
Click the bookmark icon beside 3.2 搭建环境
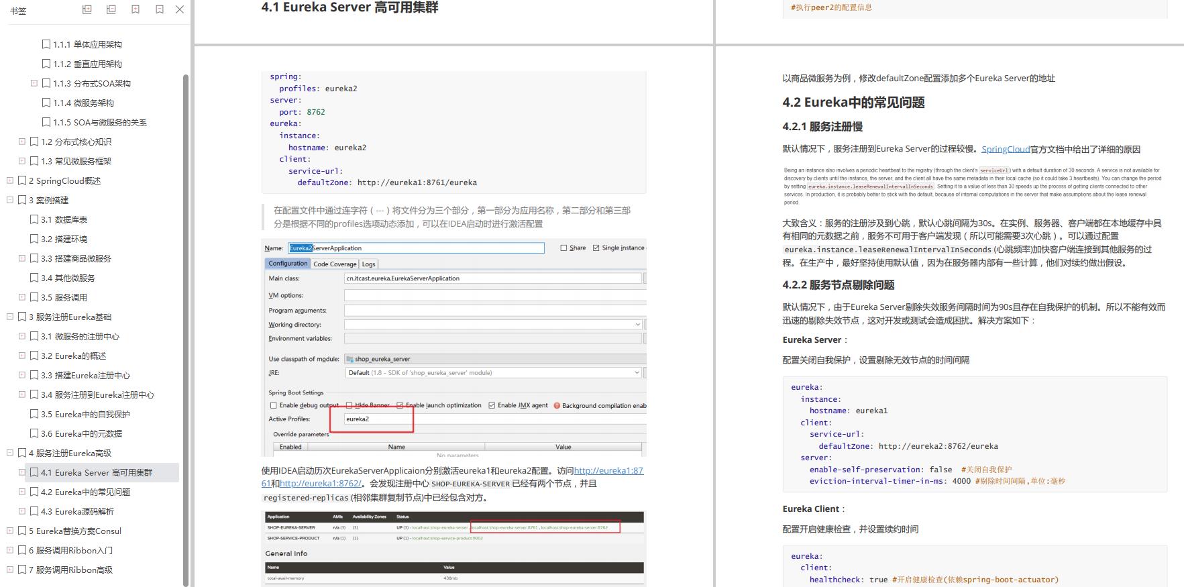pyautogui.click(x=34, y=239)
